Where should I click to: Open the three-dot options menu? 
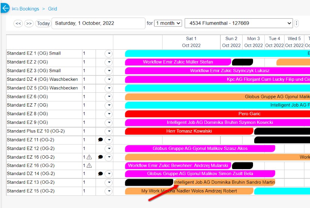tap(296, 23)
